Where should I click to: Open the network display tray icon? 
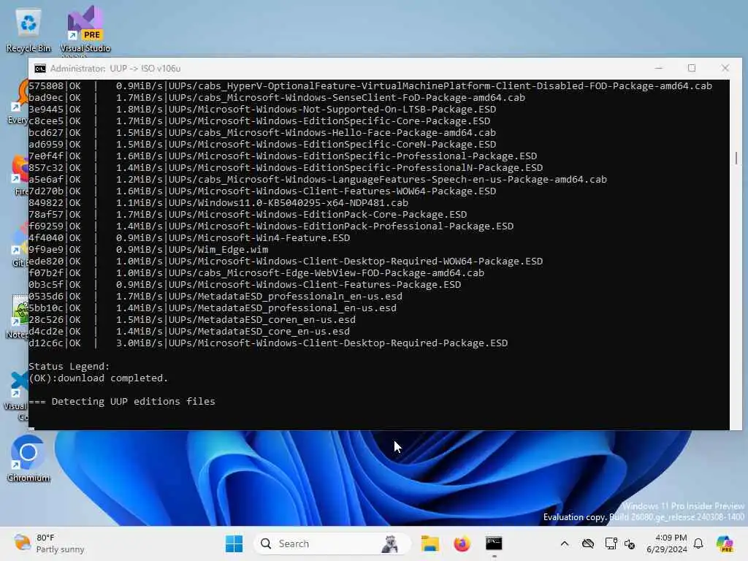pyautogui.click(x=611, y=543)
